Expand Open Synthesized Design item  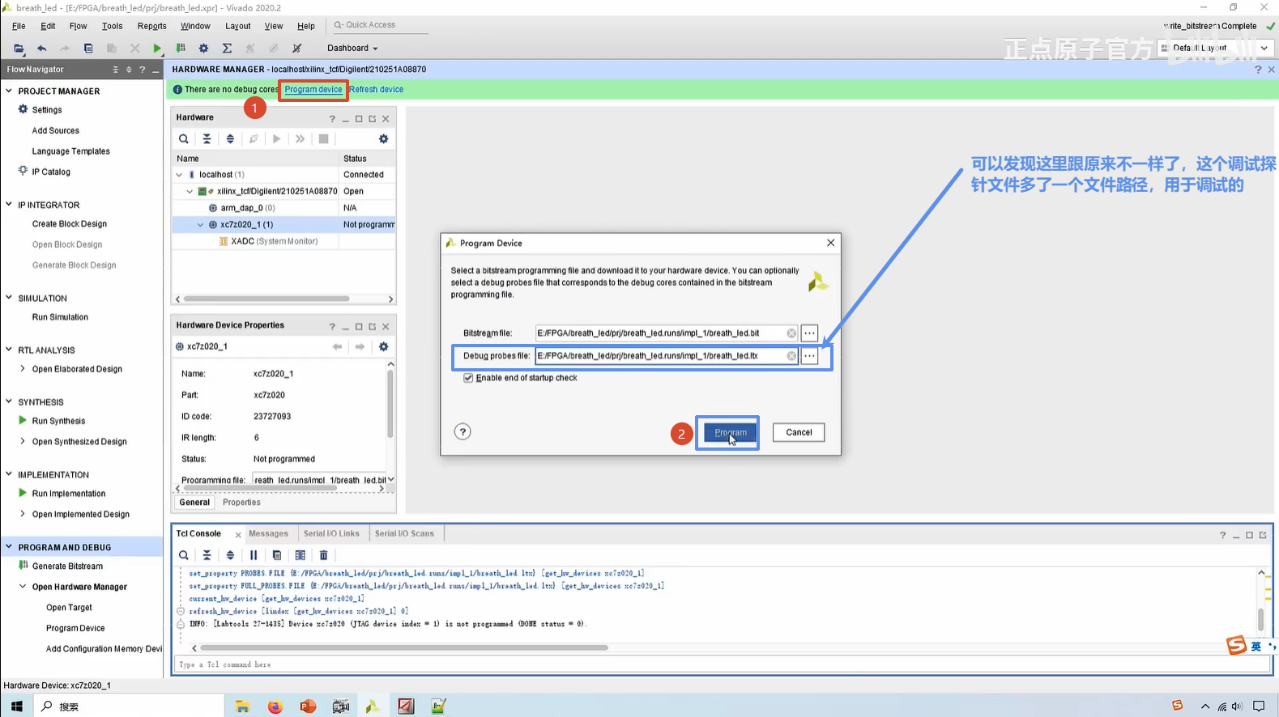pos(23,442)
